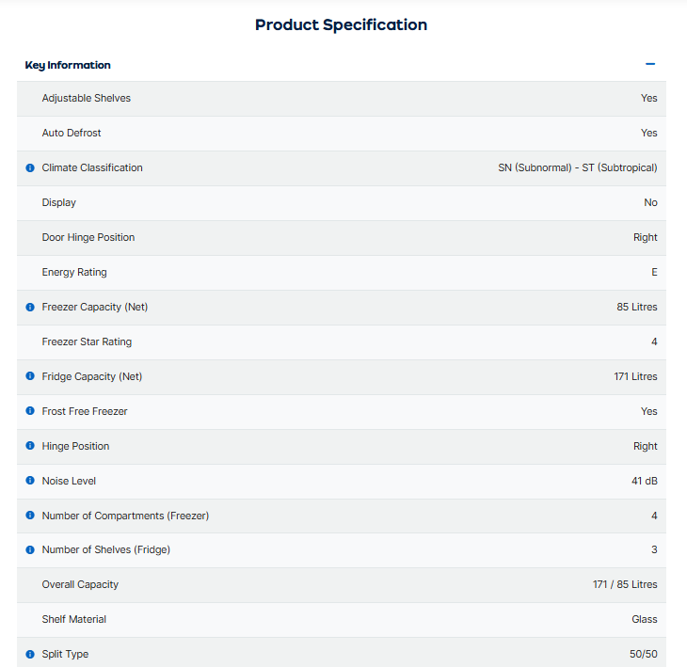This screenshot has height=667, width=687.
Task: Collapse the Key Information section
Action: (x=650, y=64)
